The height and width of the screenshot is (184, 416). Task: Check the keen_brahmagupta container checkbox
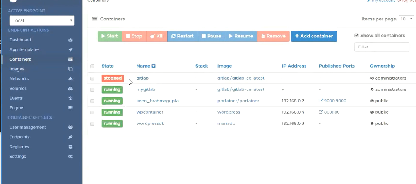point(92,101)
